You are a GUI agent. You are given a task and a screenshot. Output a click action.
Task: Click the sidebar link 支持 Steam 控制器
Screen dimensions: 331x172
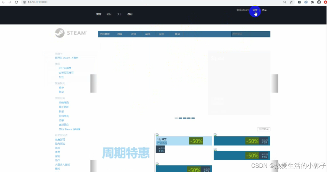(69, 129)
